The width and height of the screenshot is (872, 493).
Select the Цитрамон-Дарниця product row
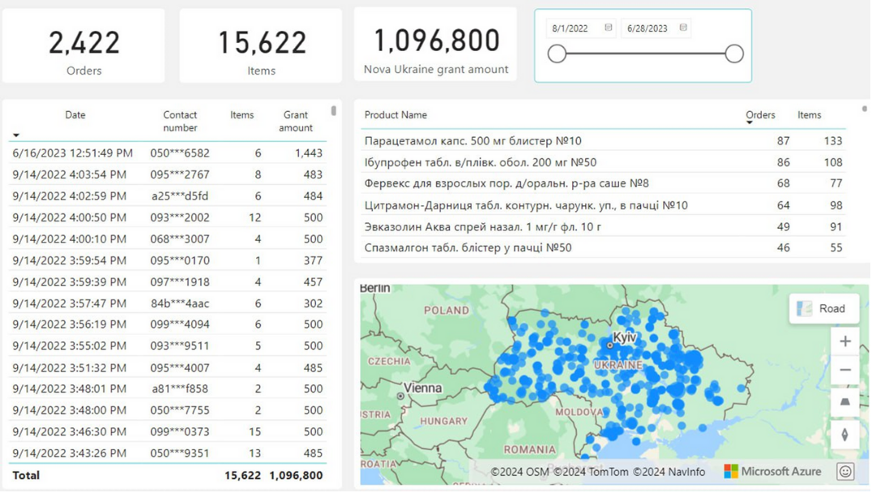[x=604, y=205]
